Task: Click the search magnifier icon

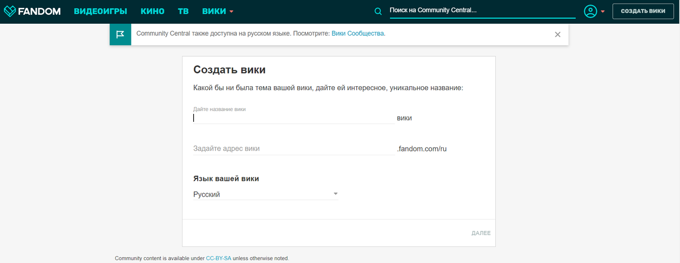Action: coord(379,11)
